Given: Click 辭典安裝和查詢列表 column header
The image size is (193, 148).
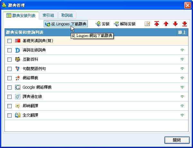Looking at the screenshot, I should tap(91, 32).
